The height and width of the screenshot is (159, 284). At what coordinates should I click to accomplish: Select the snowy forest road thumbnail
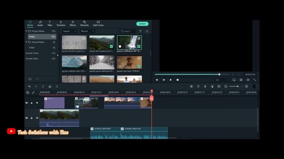tap(102, 63)
